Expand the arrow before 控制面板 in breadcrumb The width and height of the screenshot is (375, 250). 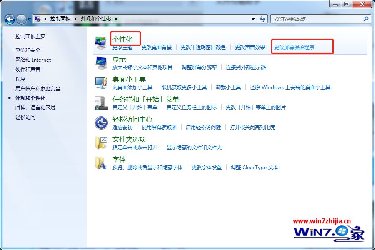tap(45, 19)
